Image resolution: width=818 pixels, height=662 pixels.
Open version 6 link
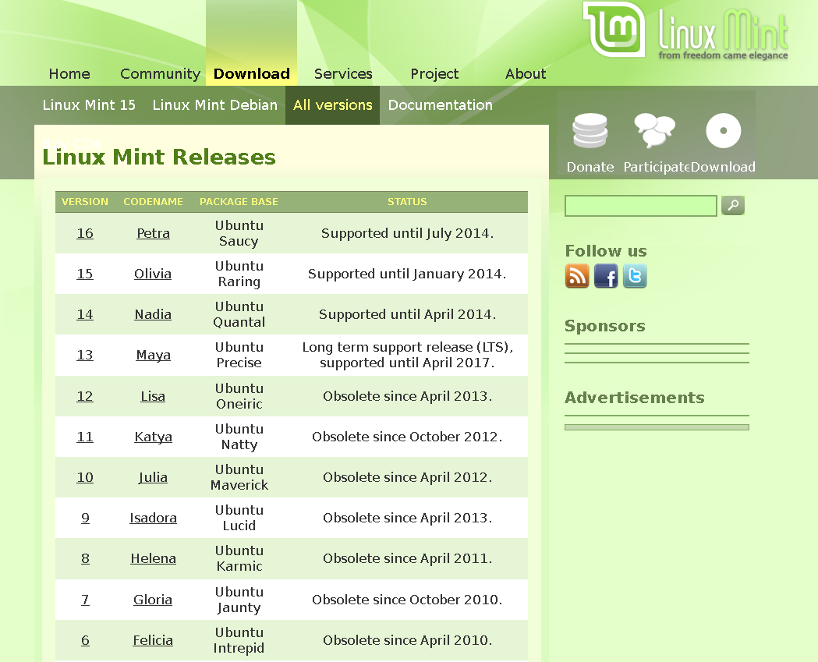tap(85, 641)
